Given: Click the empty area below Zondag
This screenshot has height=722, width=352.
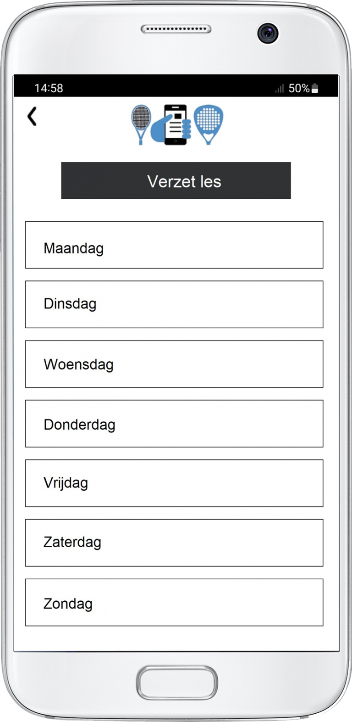Looking at the screenshot, I should pos(176,639).
